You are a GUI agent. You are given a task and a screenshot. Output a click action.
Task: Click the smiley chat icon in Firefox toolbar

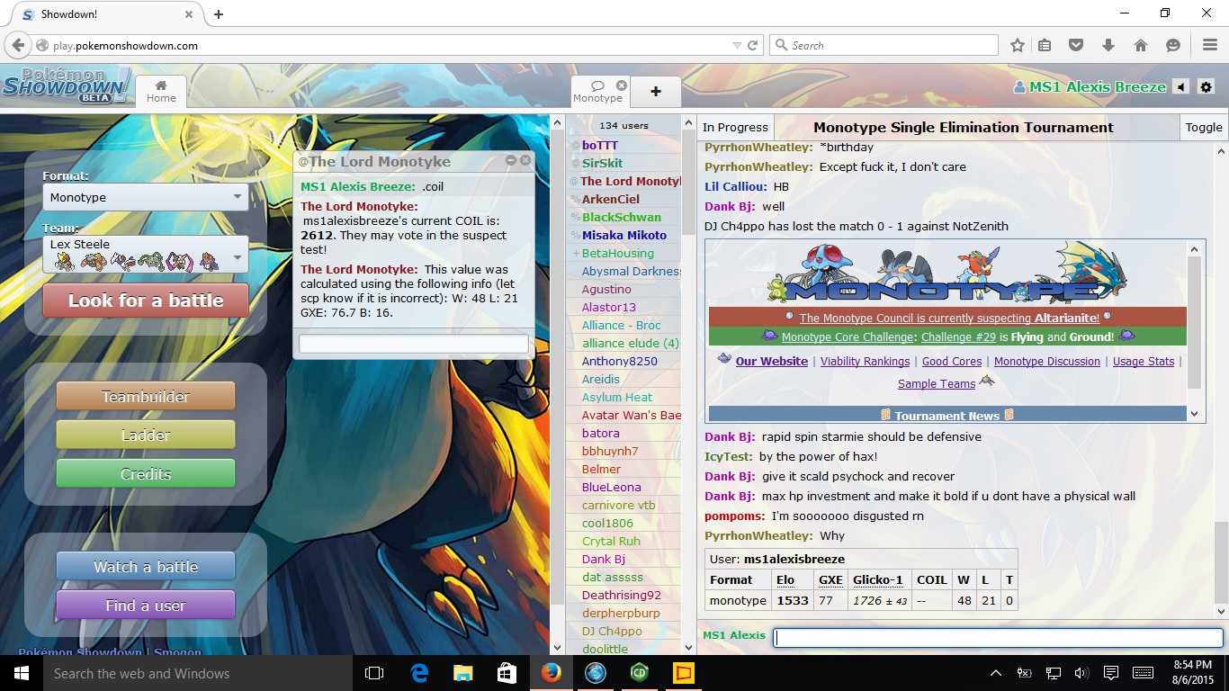pyautogui.click(x=1173, y=45)
